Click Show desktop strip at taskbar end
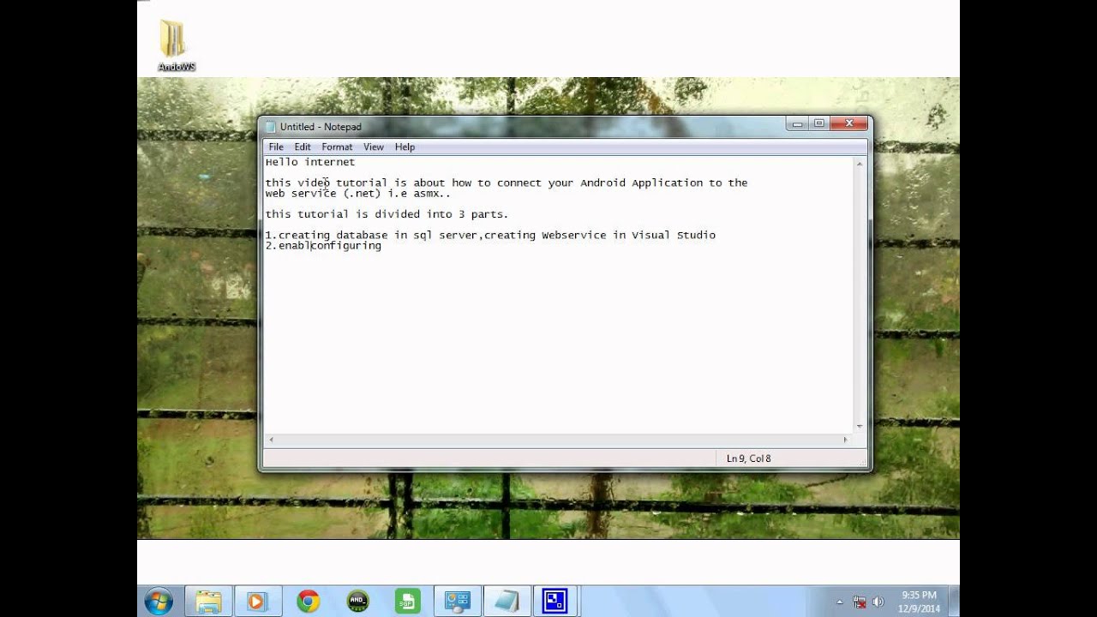 [954, 602]
